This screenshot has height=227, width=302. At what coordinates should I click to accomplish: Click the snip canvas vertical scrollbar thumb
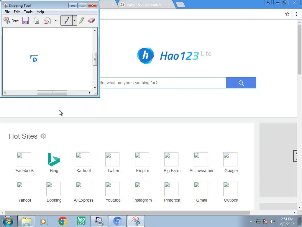pos(95,59)
